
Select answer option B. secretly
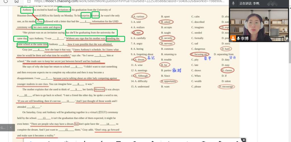pyautogui.click(x=167, y=38)
